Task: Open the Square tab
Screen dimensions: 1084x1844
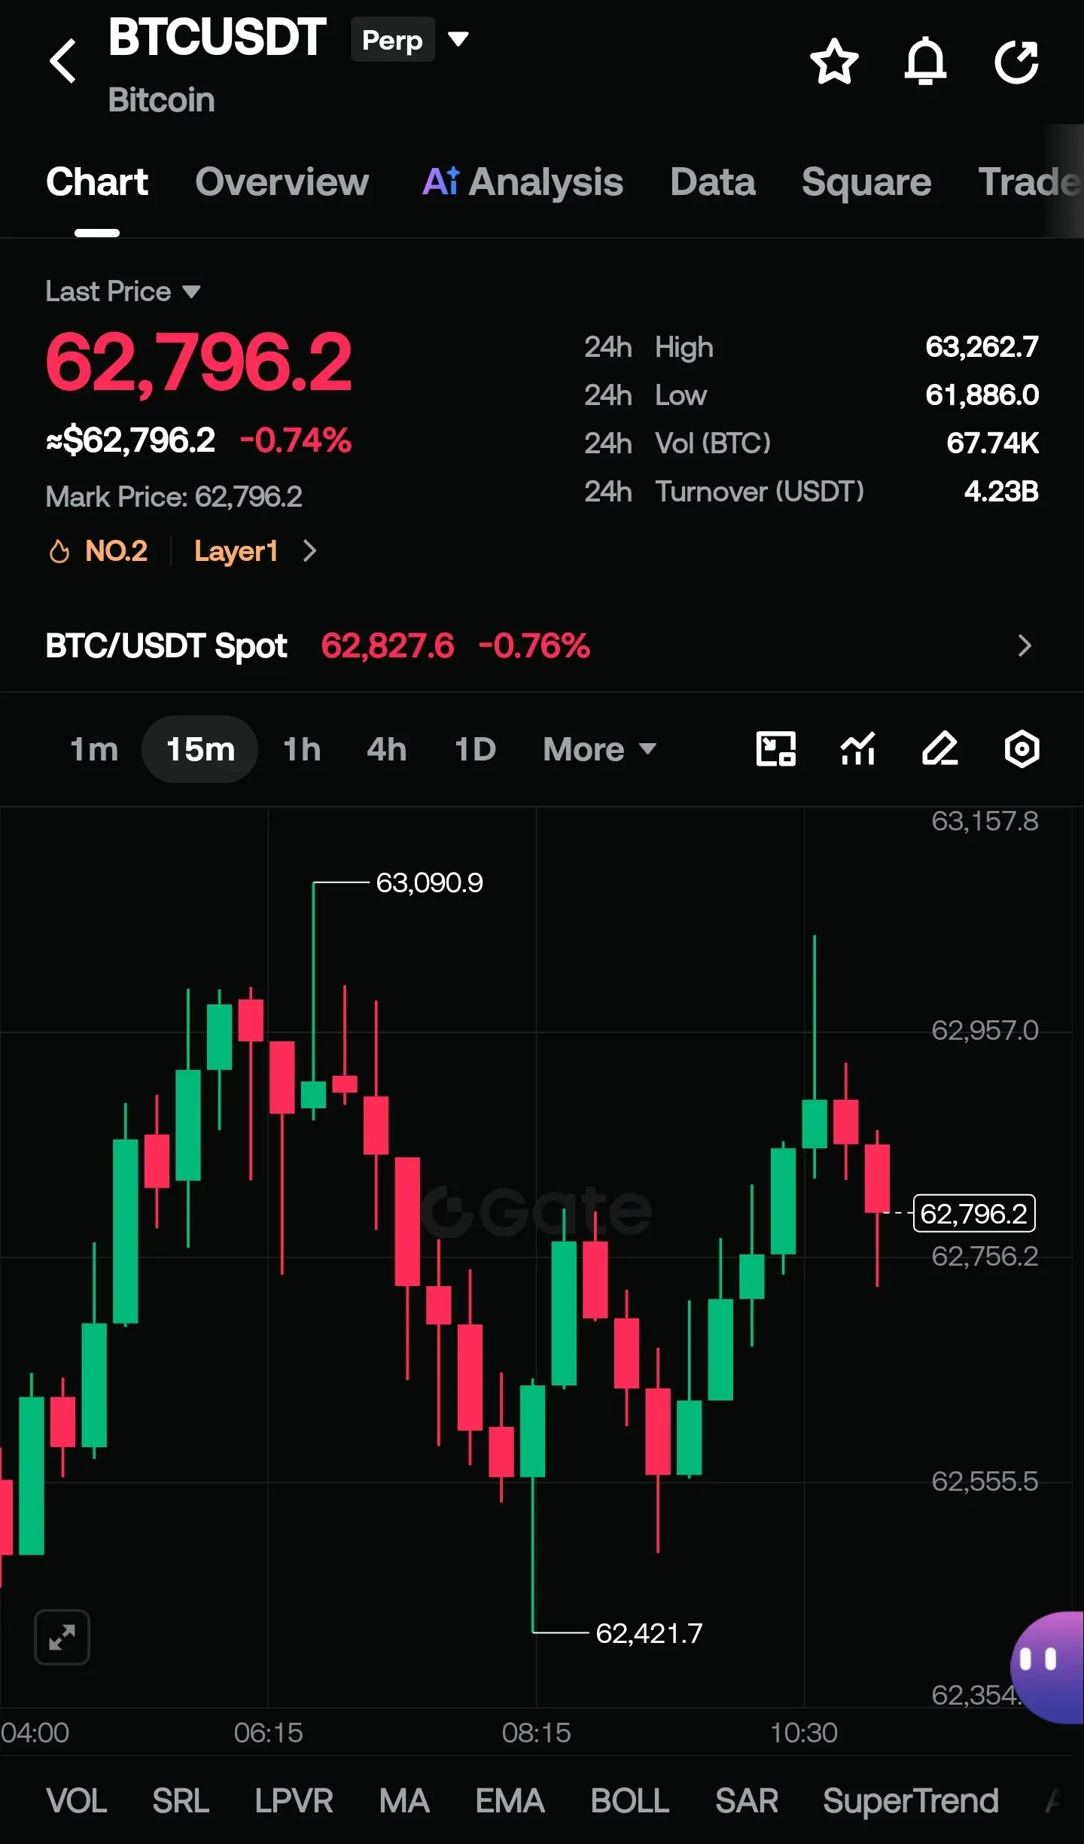Action: (866, 182)
